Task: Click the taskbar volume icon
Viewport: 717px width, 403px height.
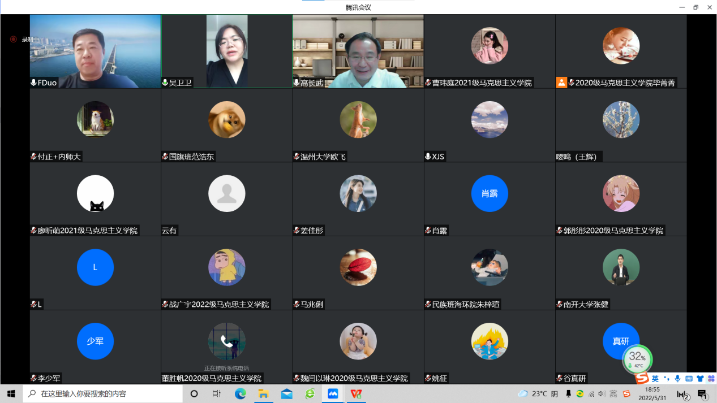Action: (x=602, y=393)
